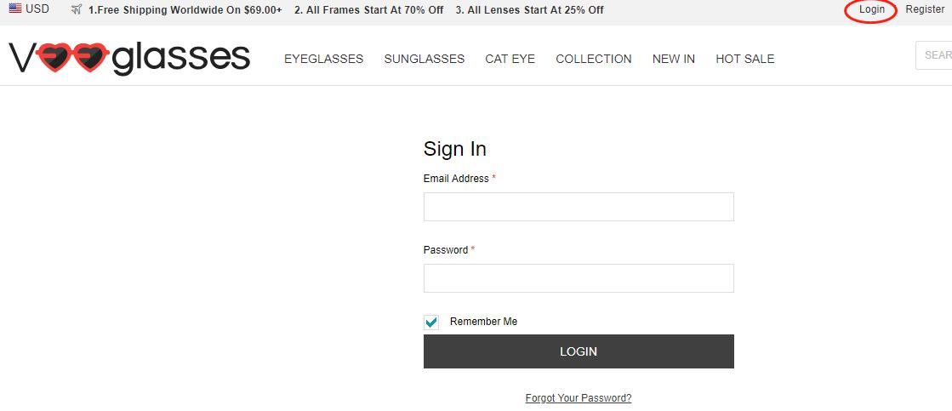The image size is (952, 411).
Task: Click Forgot Your Password link
Action: (x=579, y=398)
